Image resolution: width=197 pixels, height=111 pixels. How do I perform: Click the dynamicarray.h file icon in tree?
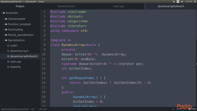point(8,51)
